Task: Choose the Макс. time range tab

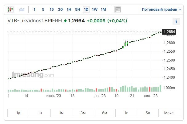Action: tap(169, 113)
